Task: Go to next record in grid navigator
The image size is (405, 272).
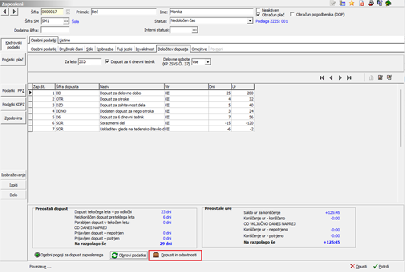Action: pyautogui.click(x=340, y=78)
